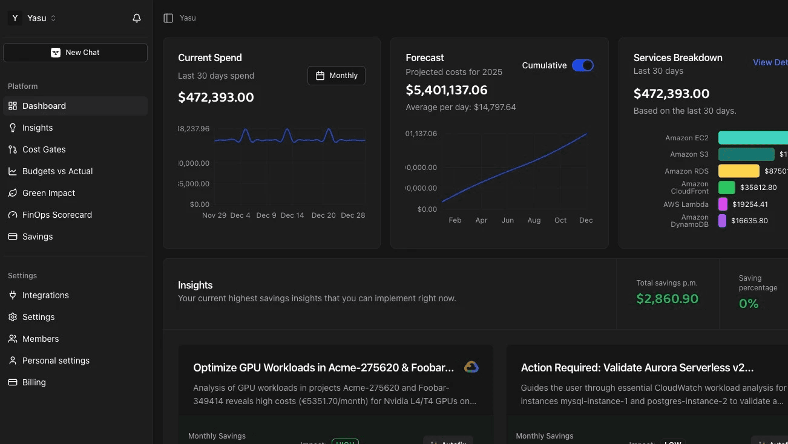Open Green Impact page

click(76, 193)
